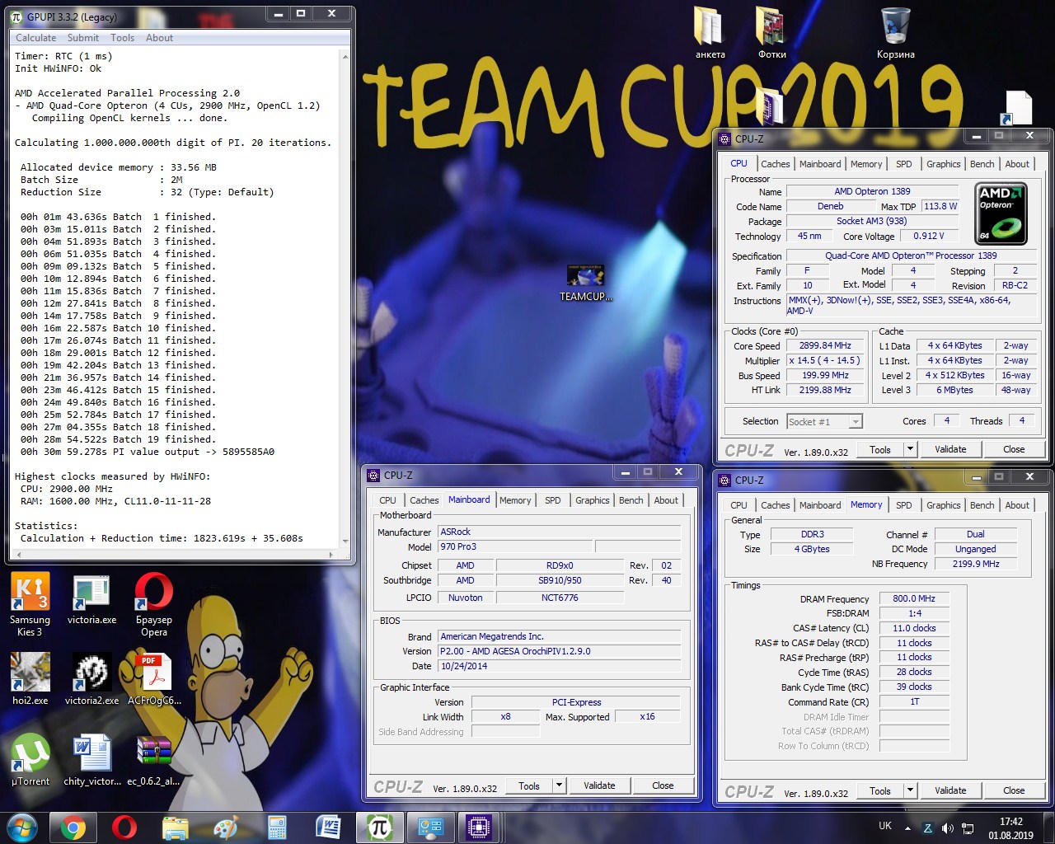Viewport: 1055px width, 844px height.
Task: Open Calculate menu in GPUPI
Action: coord(36,37)
